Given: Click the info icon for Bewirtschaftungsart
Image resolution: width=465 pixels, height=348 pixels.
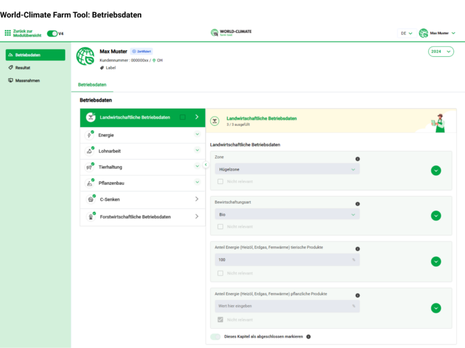Looking at the screenshot, I should (357, 204).
